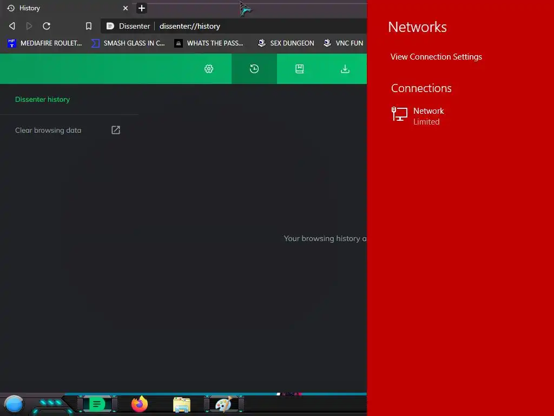This screenshot has height=416, width=554.
Task: Open the WHATS THE PASS... bookmark
Action: [209, 43]
